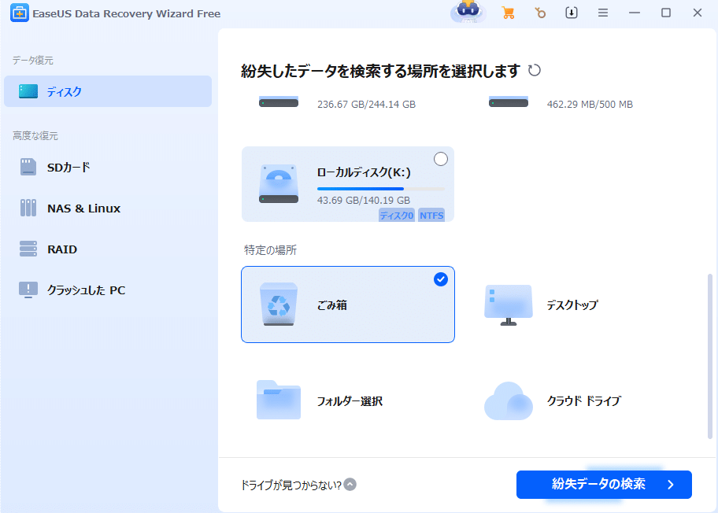The height and width of the screenshot is (513, 718).
Task: Open the SDカード recovery section
Action: [108, 168]
